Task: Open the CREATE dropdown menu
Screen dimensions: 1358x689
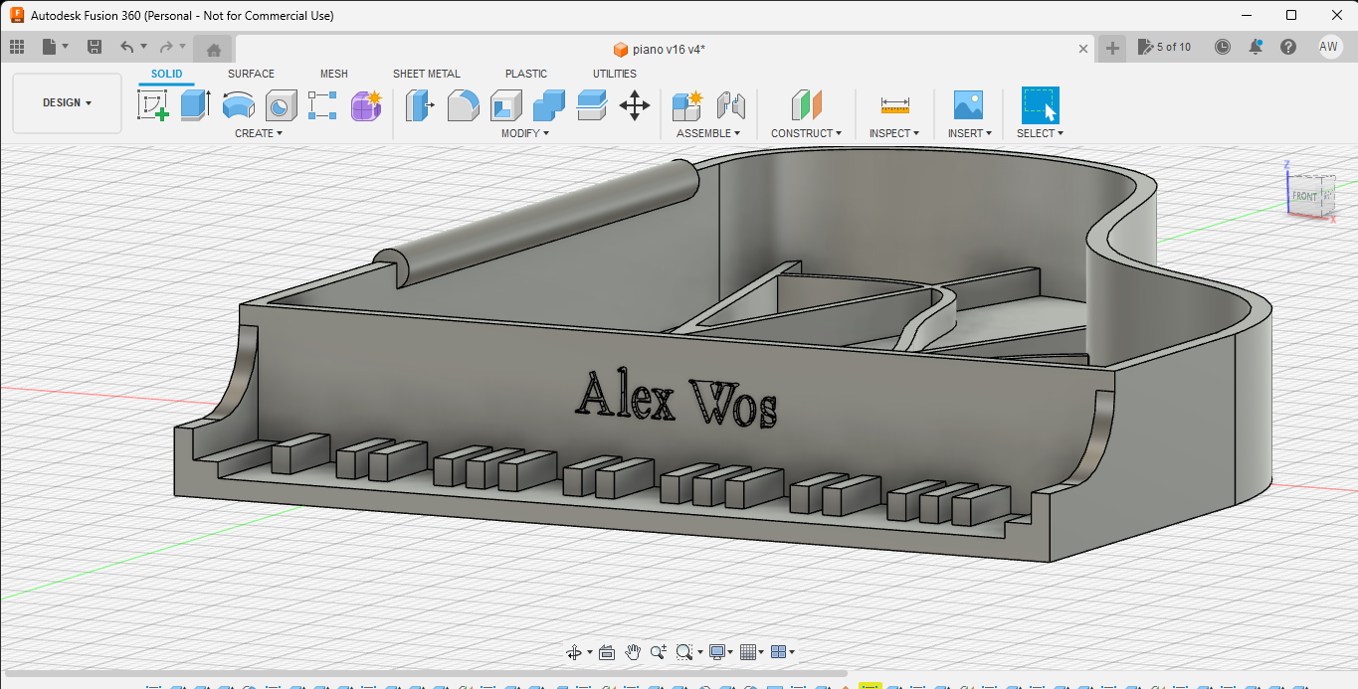Action: (259, 132)
